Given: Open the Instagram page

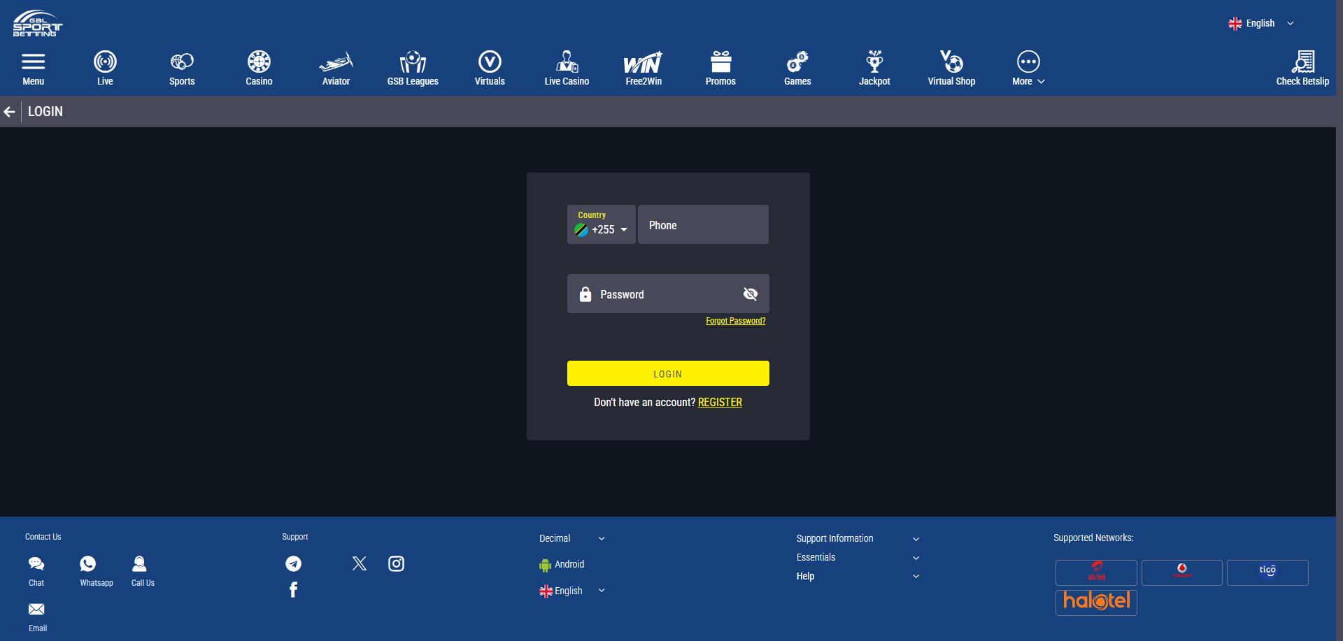Looking at the screenshot, I should point(396,563).
